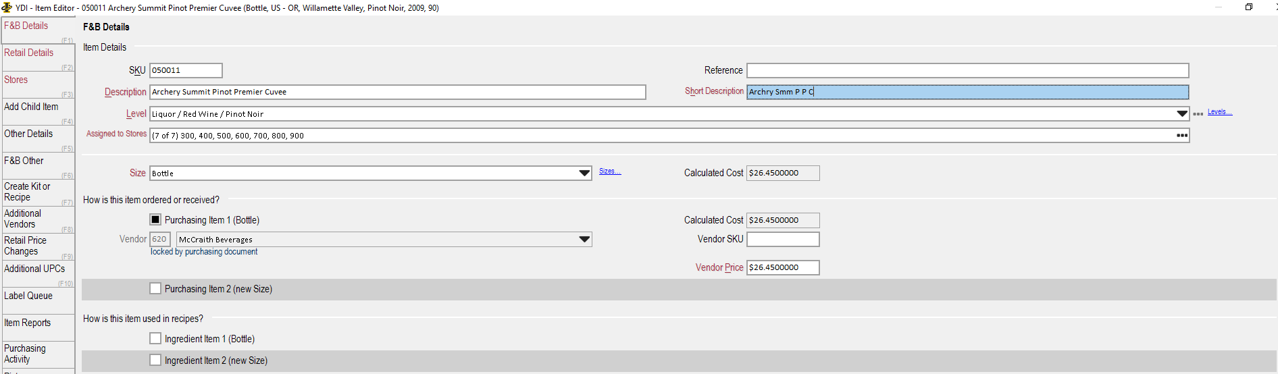Click the Vendor Price label
1278x374 pixels.
(x=719, y=267)
